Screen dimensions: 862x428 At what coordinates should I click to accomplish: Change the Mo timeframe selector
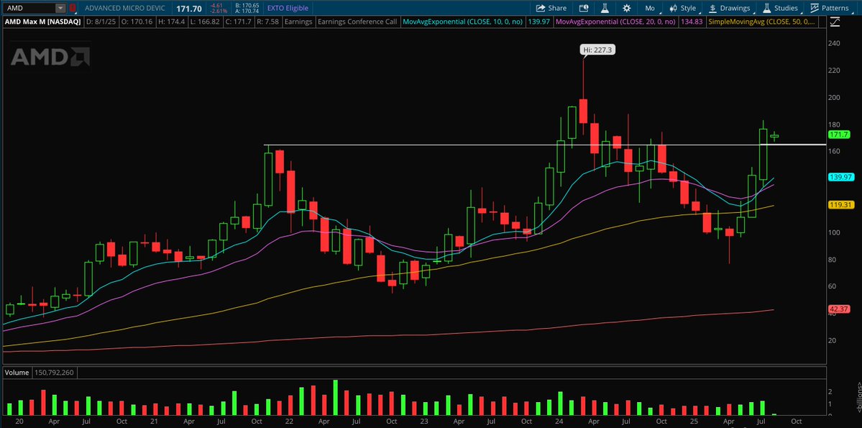pyautogui.click(x=650, y=8)
